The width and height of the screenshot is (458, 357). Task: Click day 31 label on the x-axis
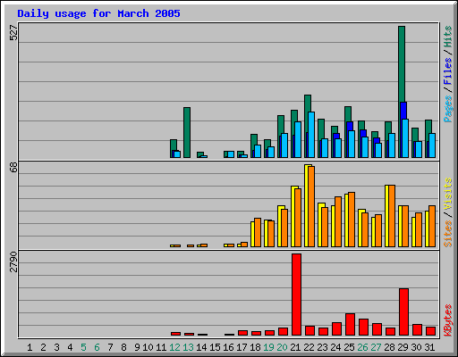pos(429,347)
